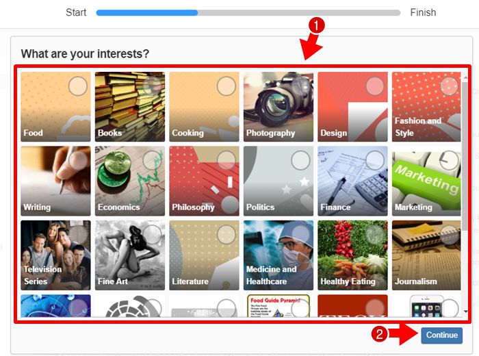Toggle the selection circle on Design

(x=375, y=86)
